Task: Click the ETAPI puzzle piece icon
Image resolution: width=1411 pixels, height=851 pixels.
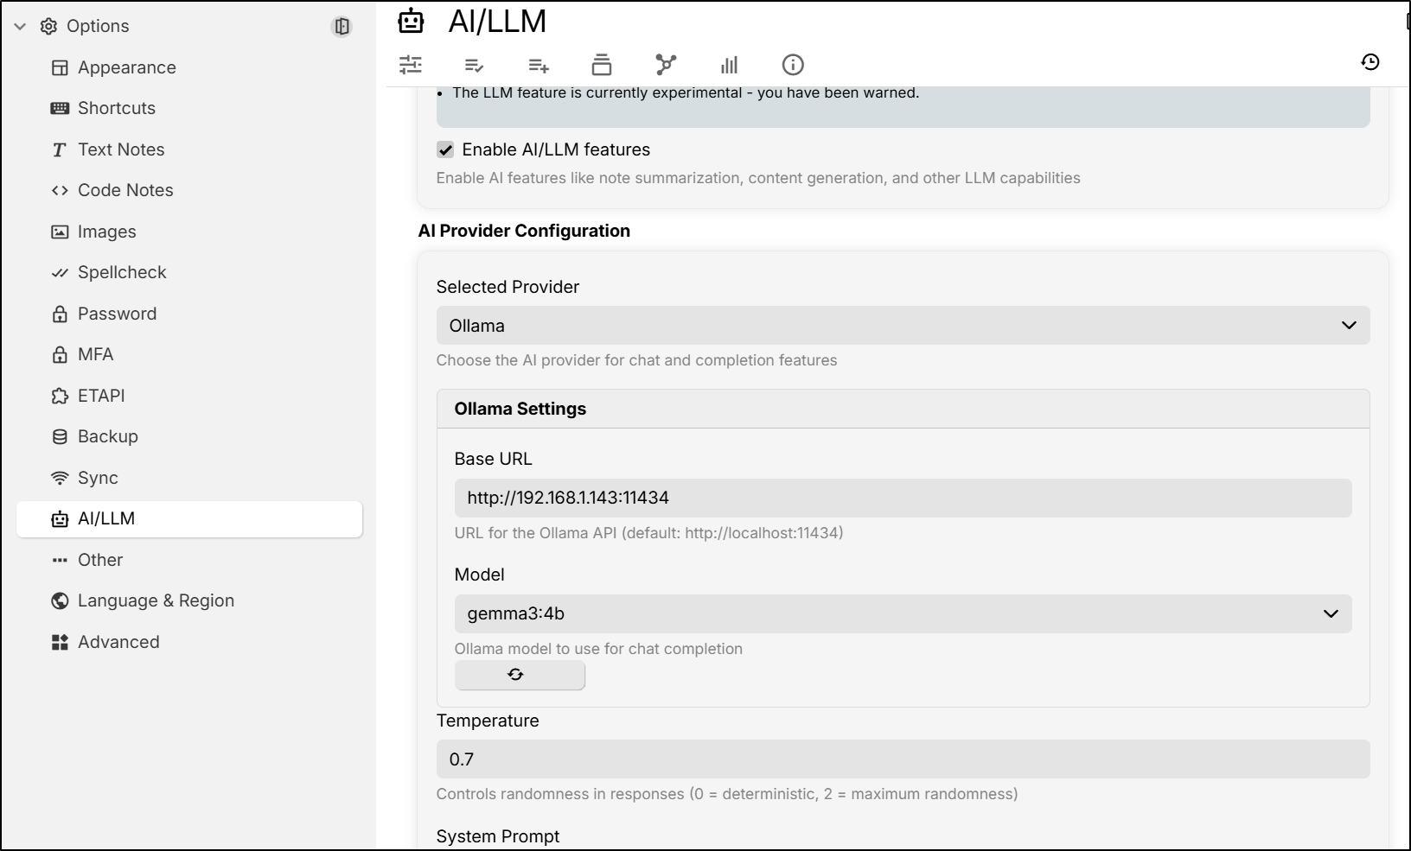Action: (60, 396)
